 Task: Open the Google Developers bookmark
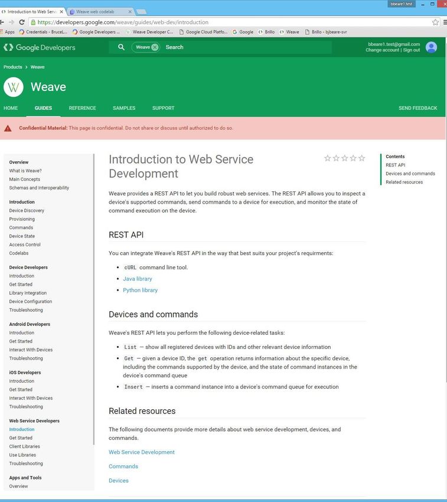96,32
